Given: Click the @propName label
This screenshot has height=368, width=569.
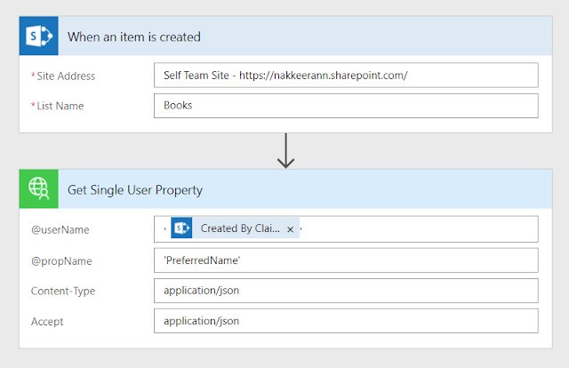Looking at the screenshot, I should (61, 261).
